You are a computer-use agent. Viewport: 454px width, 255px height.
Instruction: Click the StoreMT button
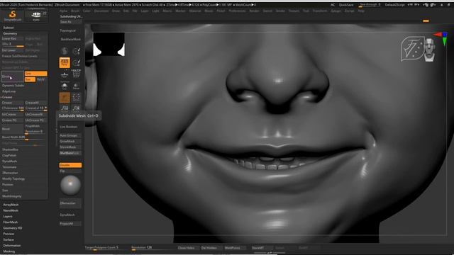(262, 248)
